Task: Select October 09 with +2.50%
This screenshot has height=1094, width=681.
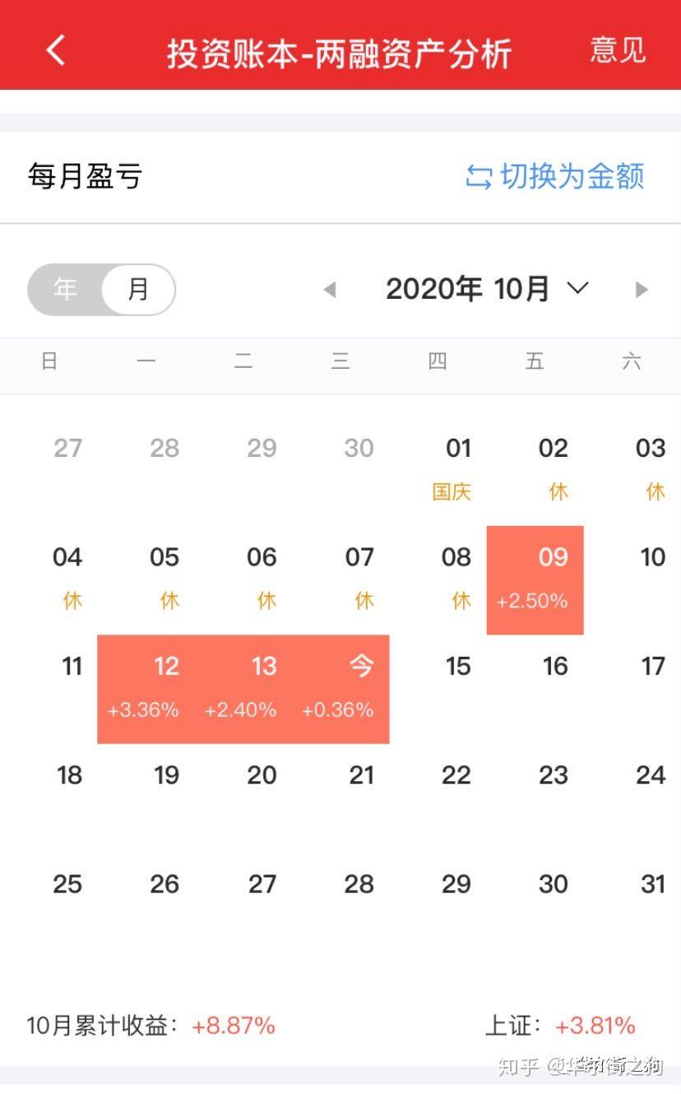Action: coord(535,580)
